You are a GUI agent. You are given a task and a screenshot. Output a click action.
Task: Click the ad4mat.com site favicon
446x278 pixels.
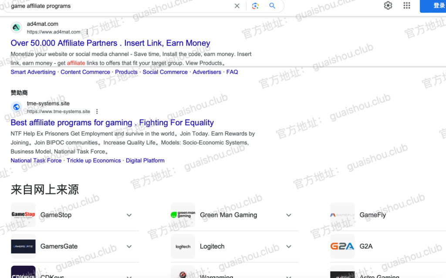(16, 27)
